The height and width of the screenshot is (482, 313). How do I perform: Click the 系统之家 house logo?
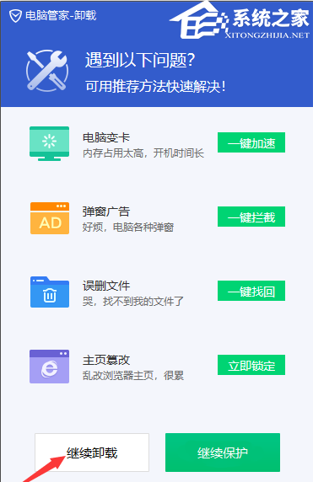(x=198, y=19)
